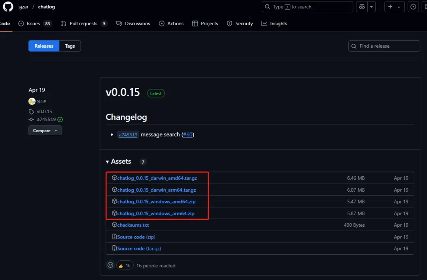
Task: Switch to the Code tab
Action: (5, 24)
